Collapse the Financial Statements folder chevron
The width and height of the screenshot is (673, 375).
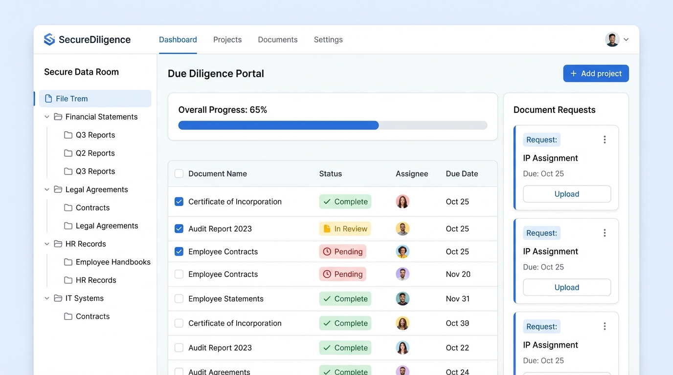[x=47, y=117]
